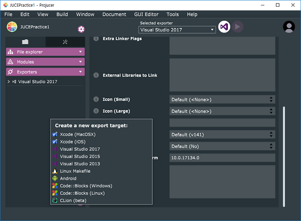The height and width of the screenshot is (221, 301).
Task: Click the empty field below Icon (Large)
Action: 222,123
